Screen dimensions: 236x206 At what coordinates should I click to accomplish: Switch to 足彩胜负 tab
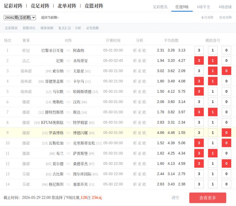pos(160,7)
